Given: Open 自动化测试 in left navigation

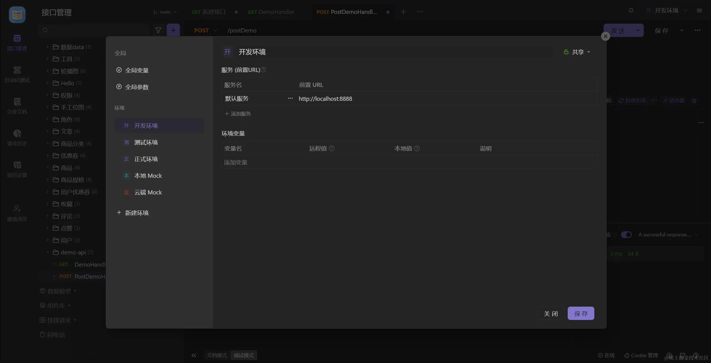Looking at the screenshot, I should (17, 74).
